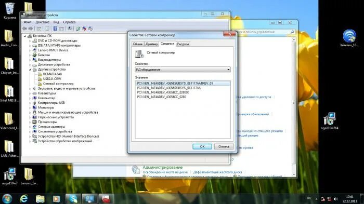Open the Действие menu
This screenshot has width=364, height=204.
pos(42,22)
